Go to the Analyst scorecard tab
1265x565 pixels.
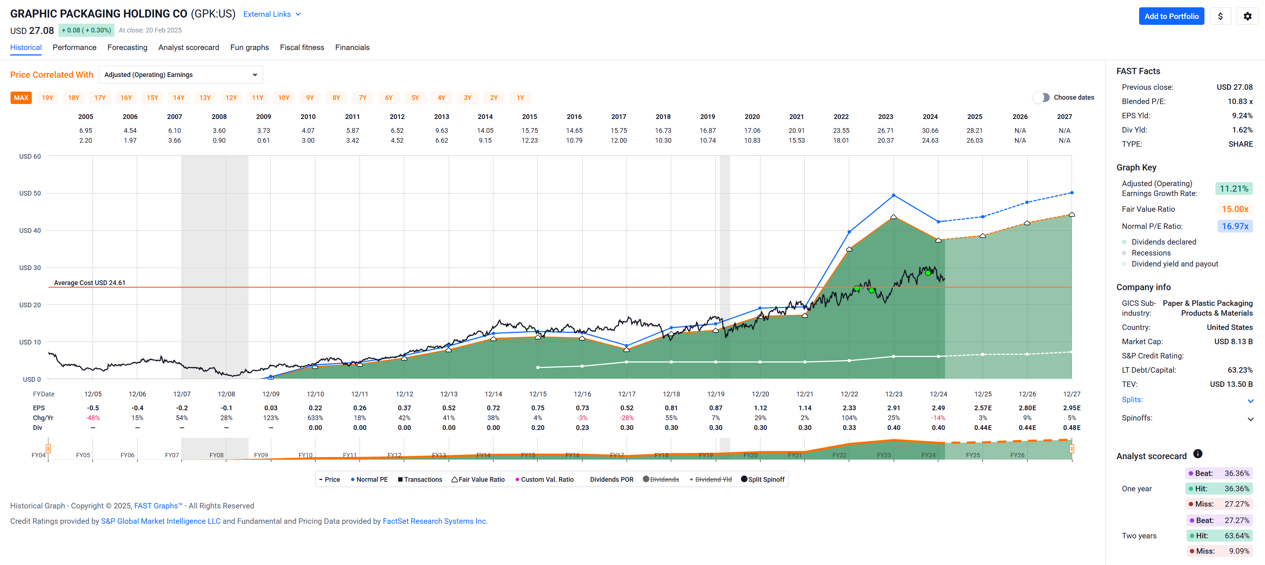pyautogui.click(x=189, y=48)
